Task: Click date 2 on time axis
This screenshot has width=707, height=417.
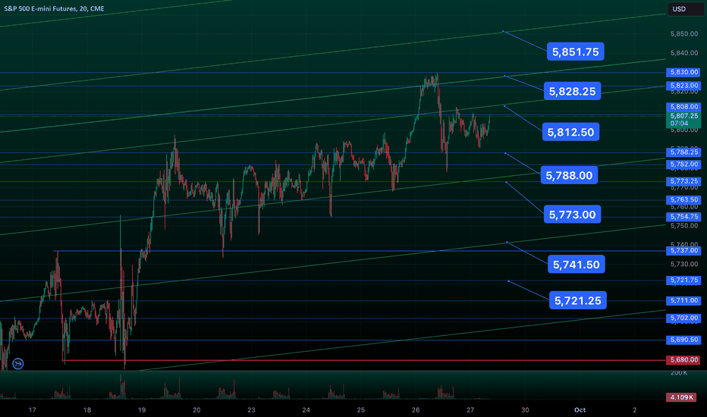Action: pyautogui.click(x=635, y=409)
